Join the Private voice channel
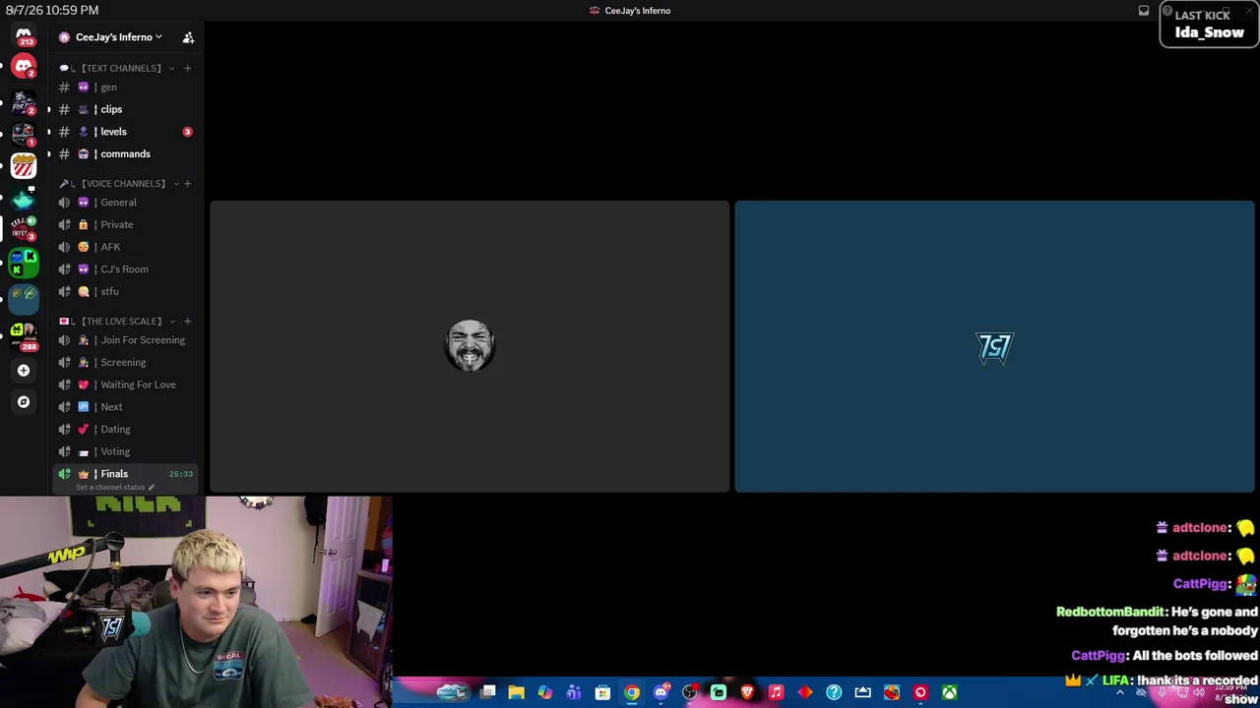Image resolution: width=1260 pixels, height=708 pixels. [126, 224]
